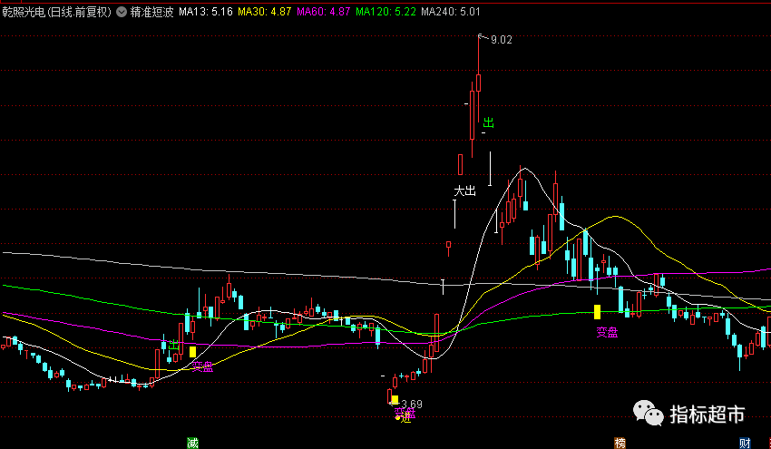
Task: Select the magenta MA60: 4.87 readout
Action: (324, 12)
